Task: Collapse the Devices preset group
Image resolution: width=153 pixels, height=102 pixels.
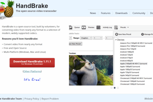Action: pos(116,40)
